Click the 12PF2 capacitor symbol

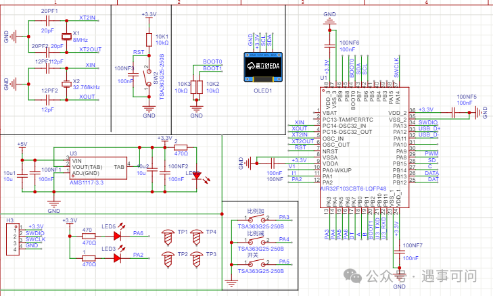(x=47, y=100)
